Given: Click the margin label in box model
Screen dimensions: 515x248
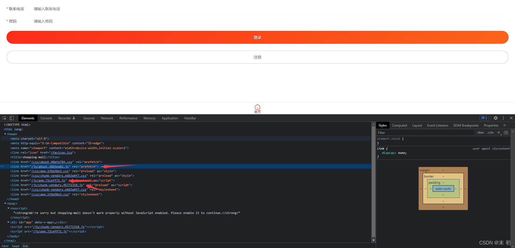Looking at the screenshot, I should (x=425, y=170).
